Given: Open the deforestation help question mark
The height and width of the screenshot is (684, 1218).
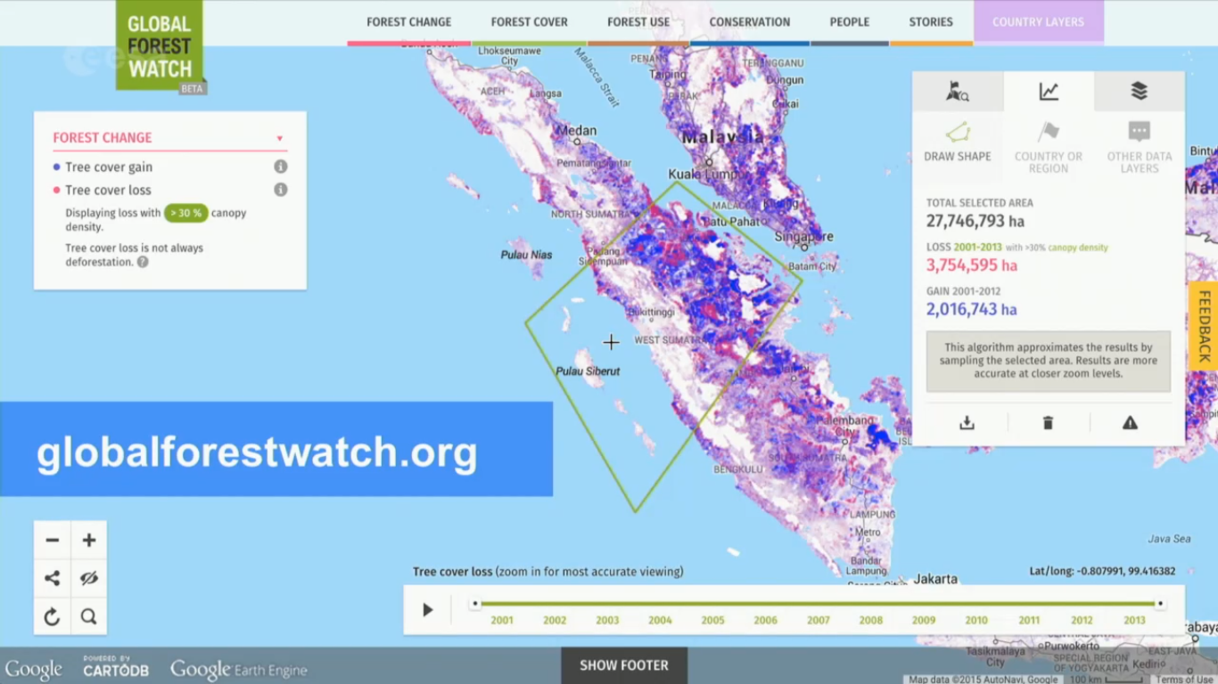Looking at the screenshot, I should coord(143,262).
